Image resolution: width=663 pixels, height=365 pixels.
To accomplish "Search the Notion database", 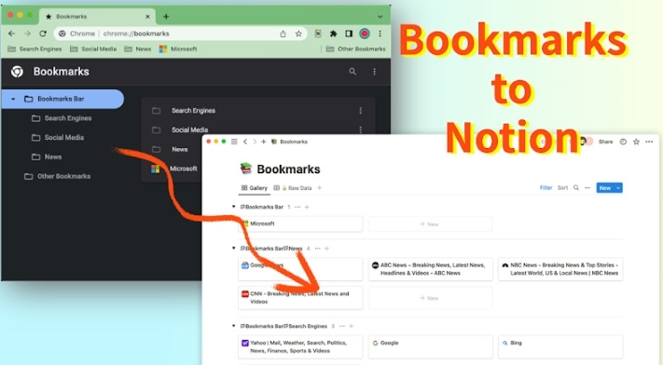I will tap(576, 188).
